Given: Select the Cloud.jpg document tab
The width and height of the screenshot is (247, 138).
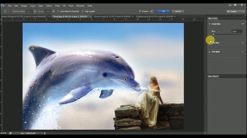Looking at the screenshot, I should point(70,16).
